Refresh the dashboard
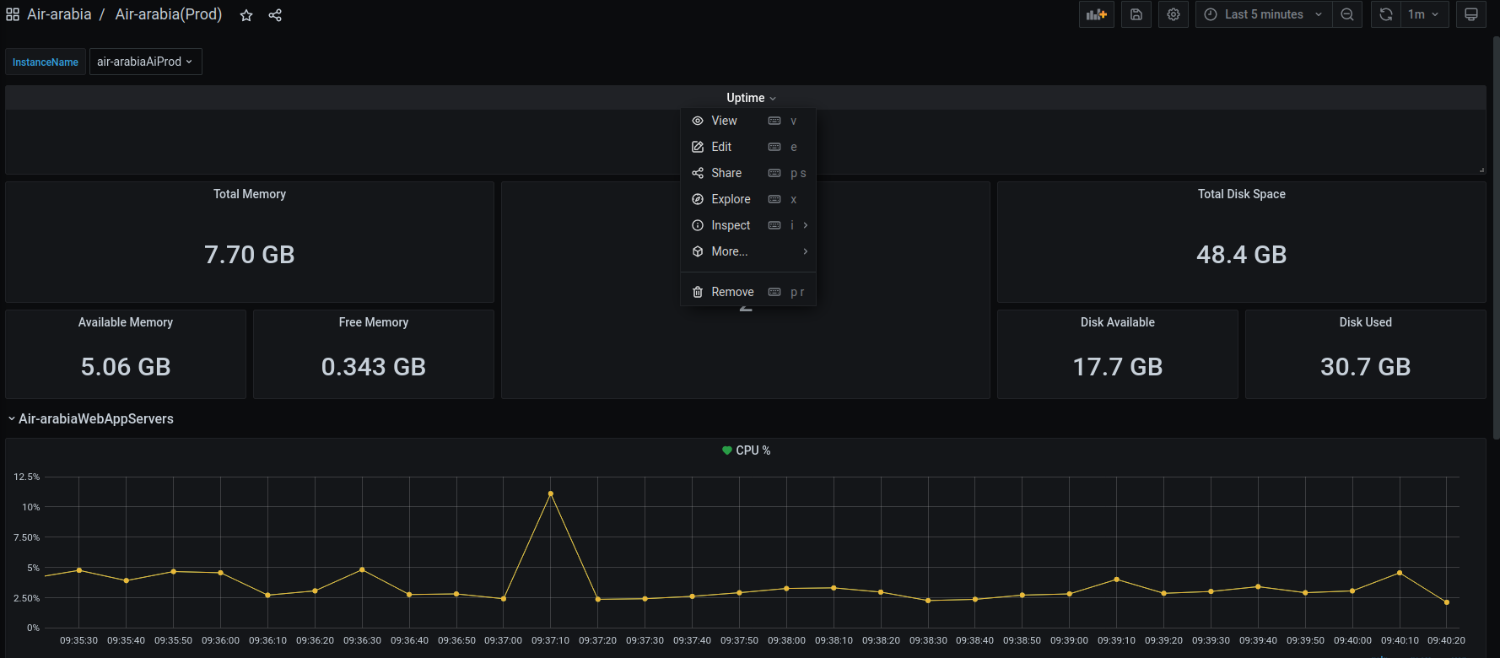The image size is (1500, 658). pos(1385,14)
